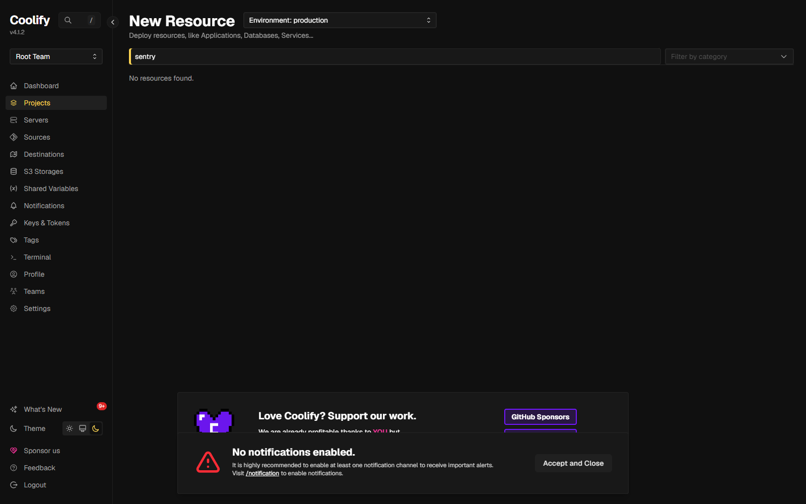
Task: Open Keys & Tokens label
Action: coord(47,223)
